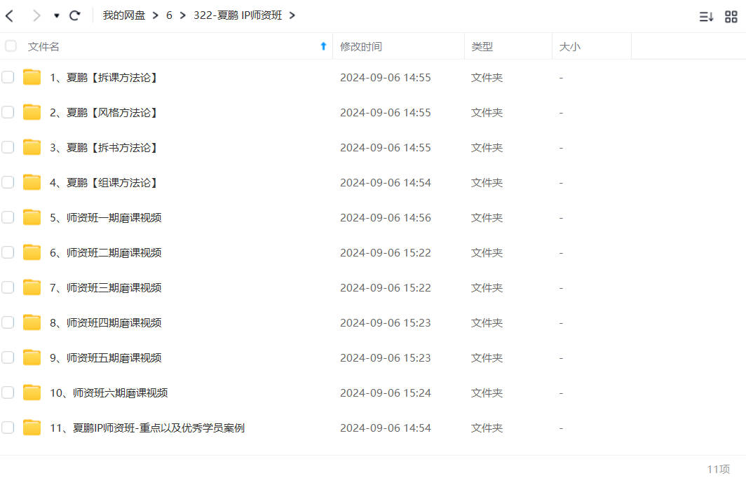746x485 pixels.
Task: Check the box for 7、师资班三期磨课视频
Action: pyautogui.click(x=8, y=287)
